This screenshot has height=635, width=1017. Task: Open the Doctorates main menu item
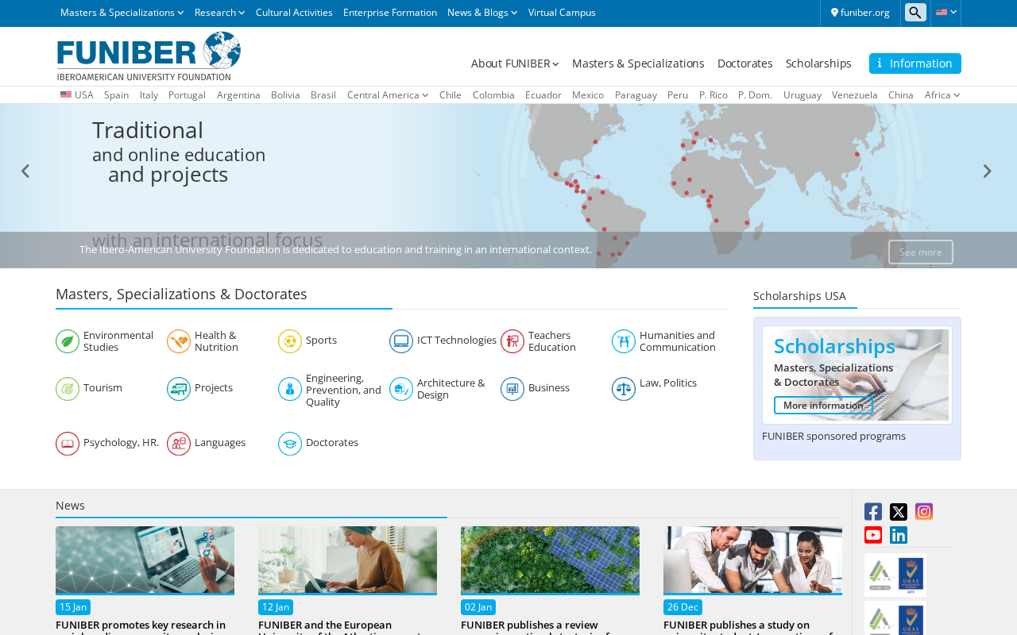pos(745,63)
